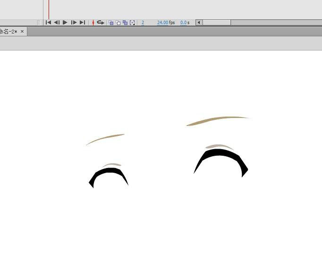
Task: Open modify onion markers options
Action: tap(132, 22)
